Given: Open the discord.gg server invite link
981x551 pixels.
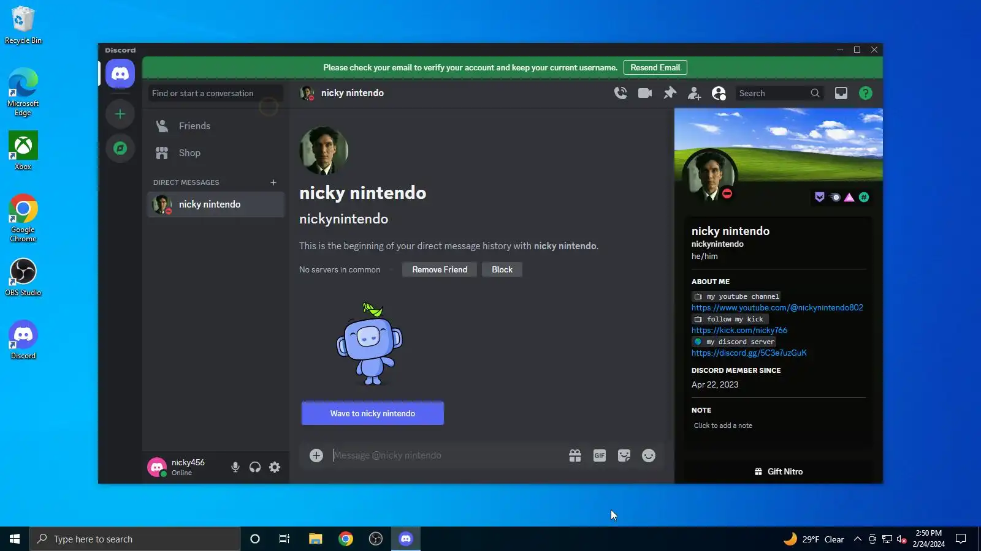Looking at the screenshot, I should (749, 353).
